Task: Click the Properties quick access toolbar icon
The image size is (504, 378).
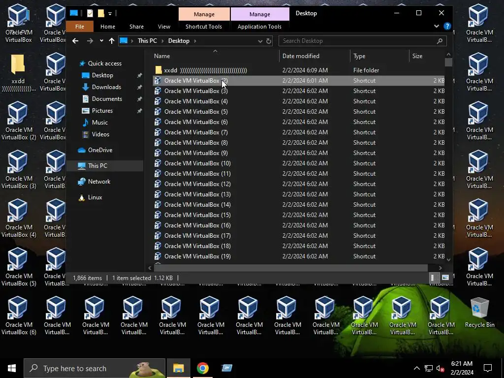Action: coord(90,13)
